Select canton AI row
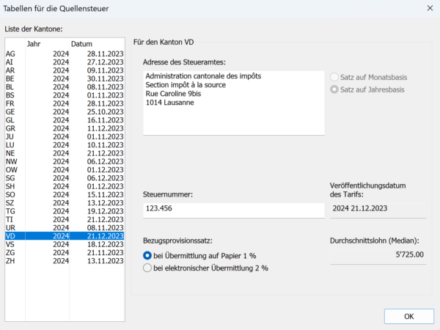The image size is (440, 330). point(65,62)
